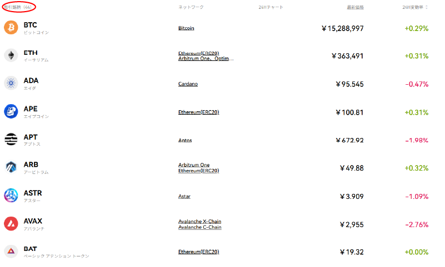The width and height of the screenshot is (445, 267).
Task: Open the Aptos network link
Action: 185,140
